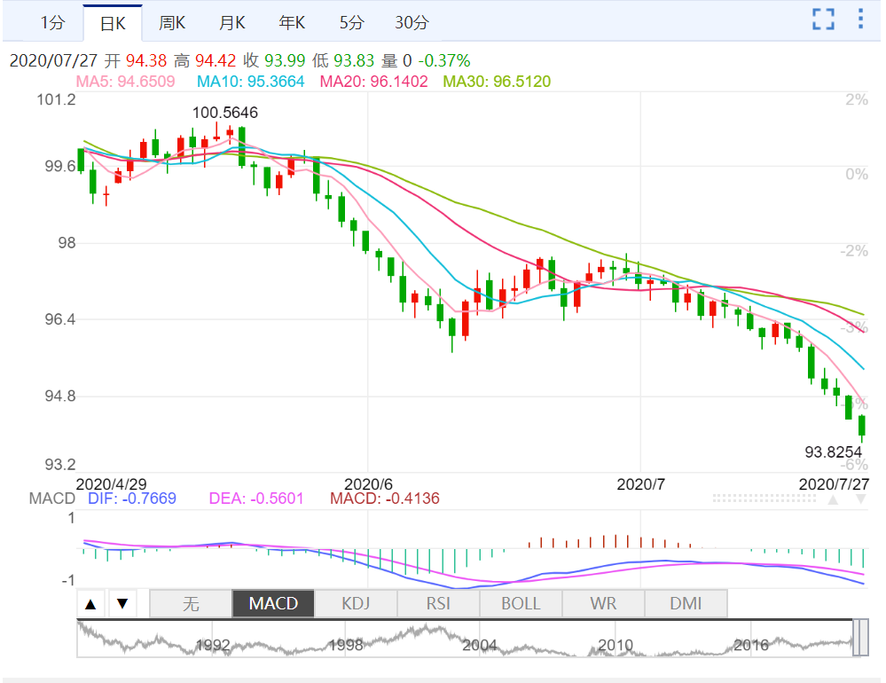Click the timeline range slider handle
The height and width of the screenshot is (683, 886).
pos(860,637)
